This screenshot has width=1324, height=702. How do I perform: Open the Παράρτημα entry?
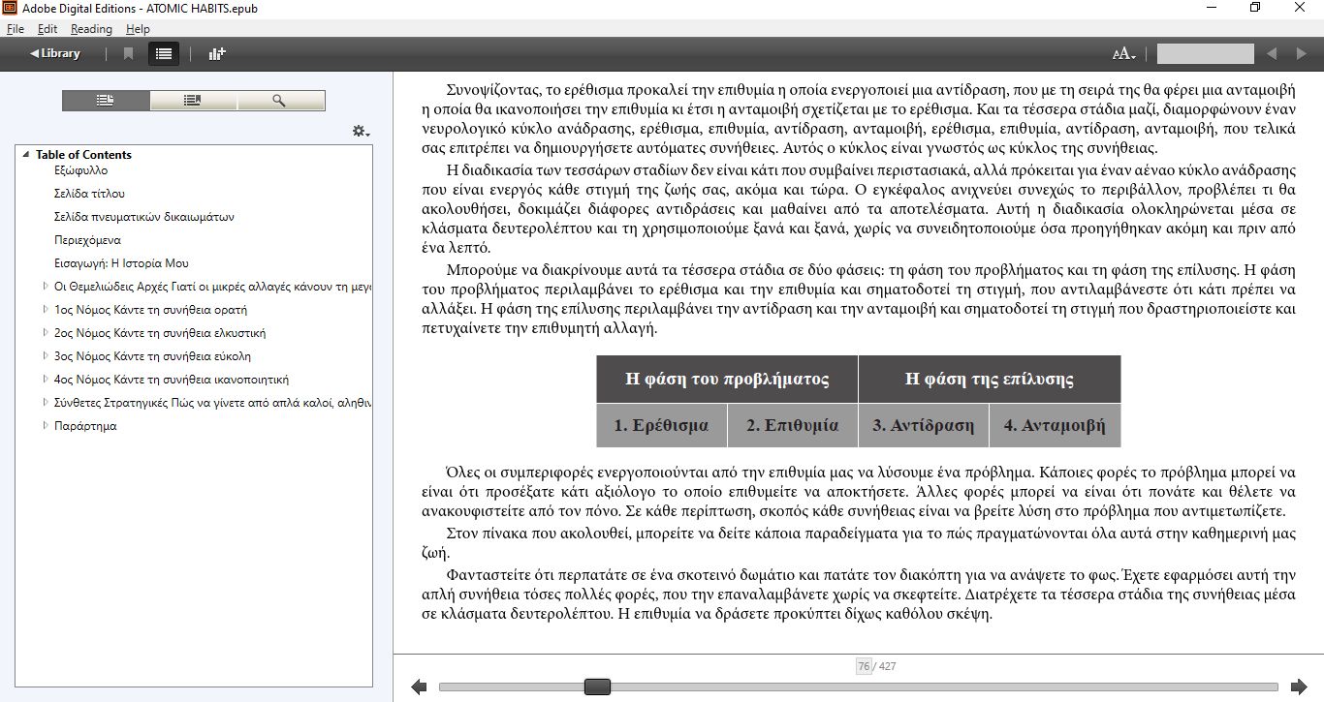coord(85,426)
